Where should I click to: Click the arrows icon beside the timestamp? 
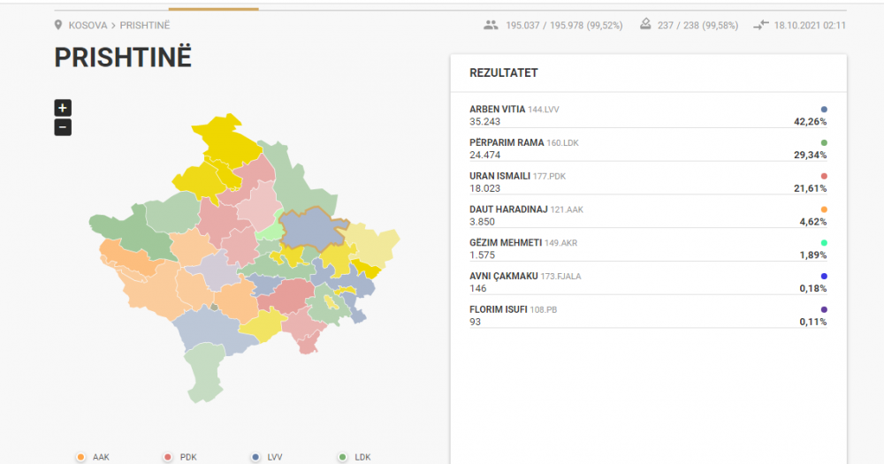(760, 25)
